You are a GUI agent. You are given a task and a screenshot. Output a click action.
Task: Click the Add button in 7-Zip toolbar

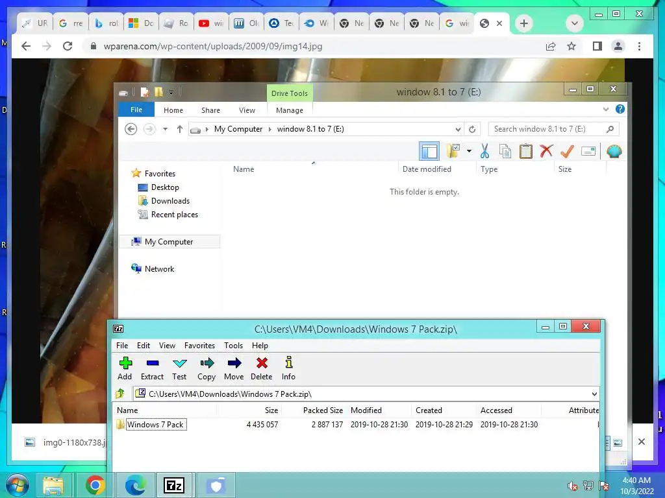[125, 368]
